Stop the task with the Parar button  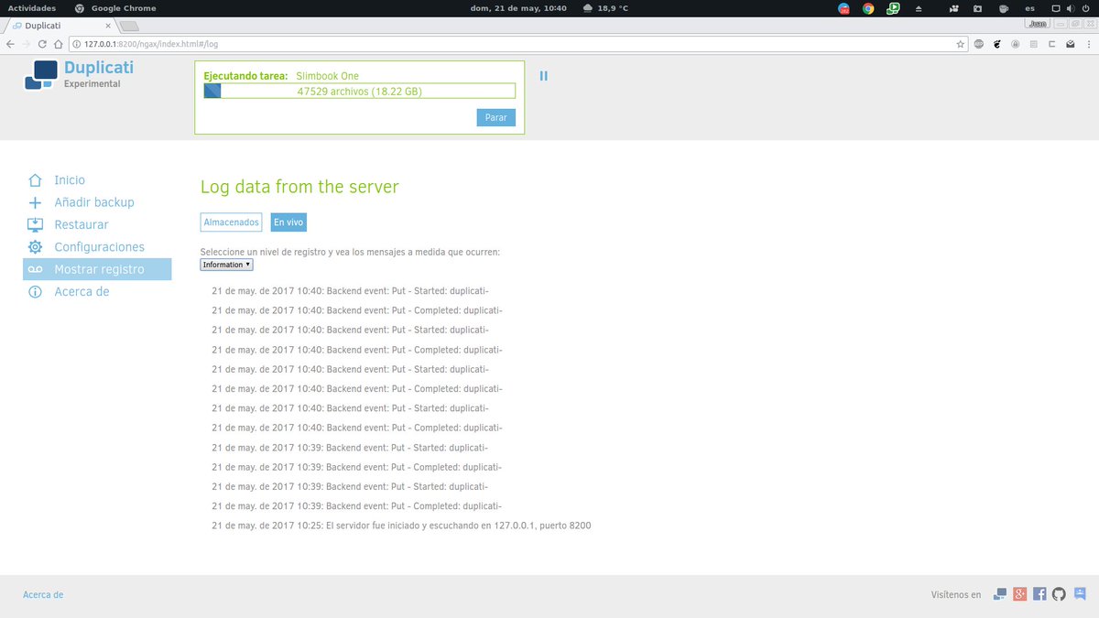point(495,117)
